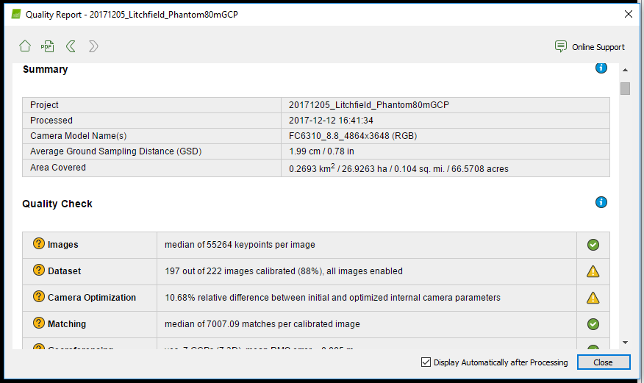Select text median of 7007.09 matches

tap(217, 324)
